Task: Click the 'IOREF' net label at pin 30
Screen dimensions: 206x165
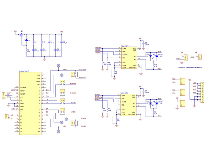Action: (x=13, y=90)
